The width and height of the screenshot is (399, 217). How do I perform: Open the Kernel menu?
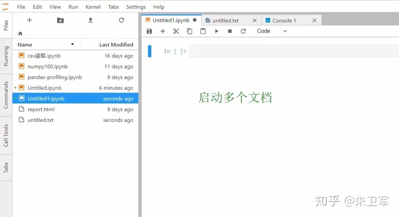tap(93, 7)
